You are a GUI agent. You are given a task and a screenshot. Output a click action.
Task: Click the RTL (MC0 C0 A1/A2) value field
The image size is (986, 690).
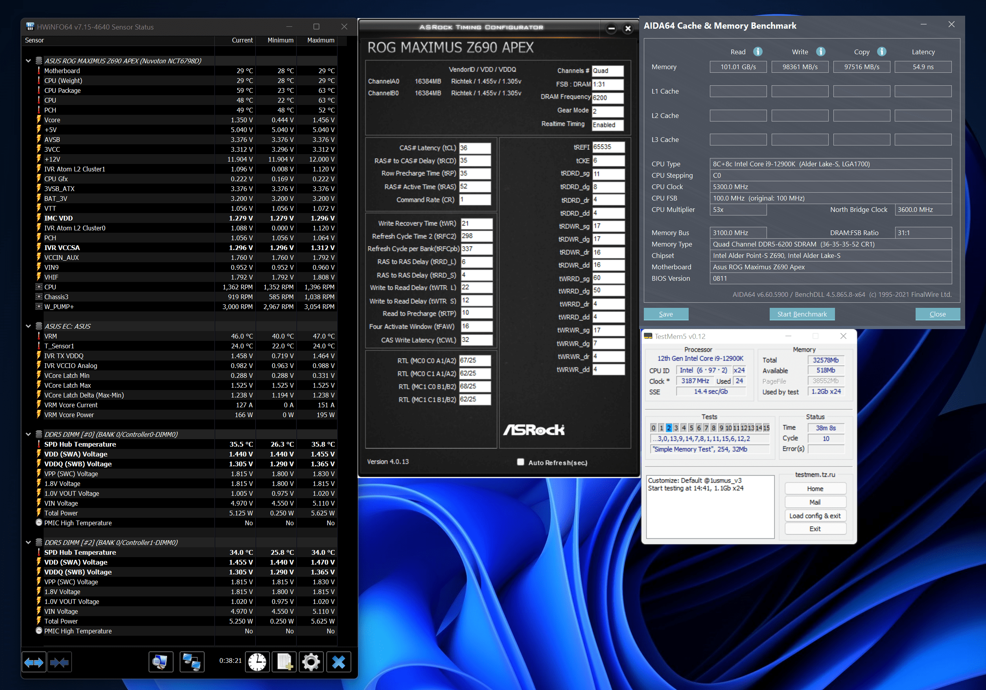tap(475, 360)
